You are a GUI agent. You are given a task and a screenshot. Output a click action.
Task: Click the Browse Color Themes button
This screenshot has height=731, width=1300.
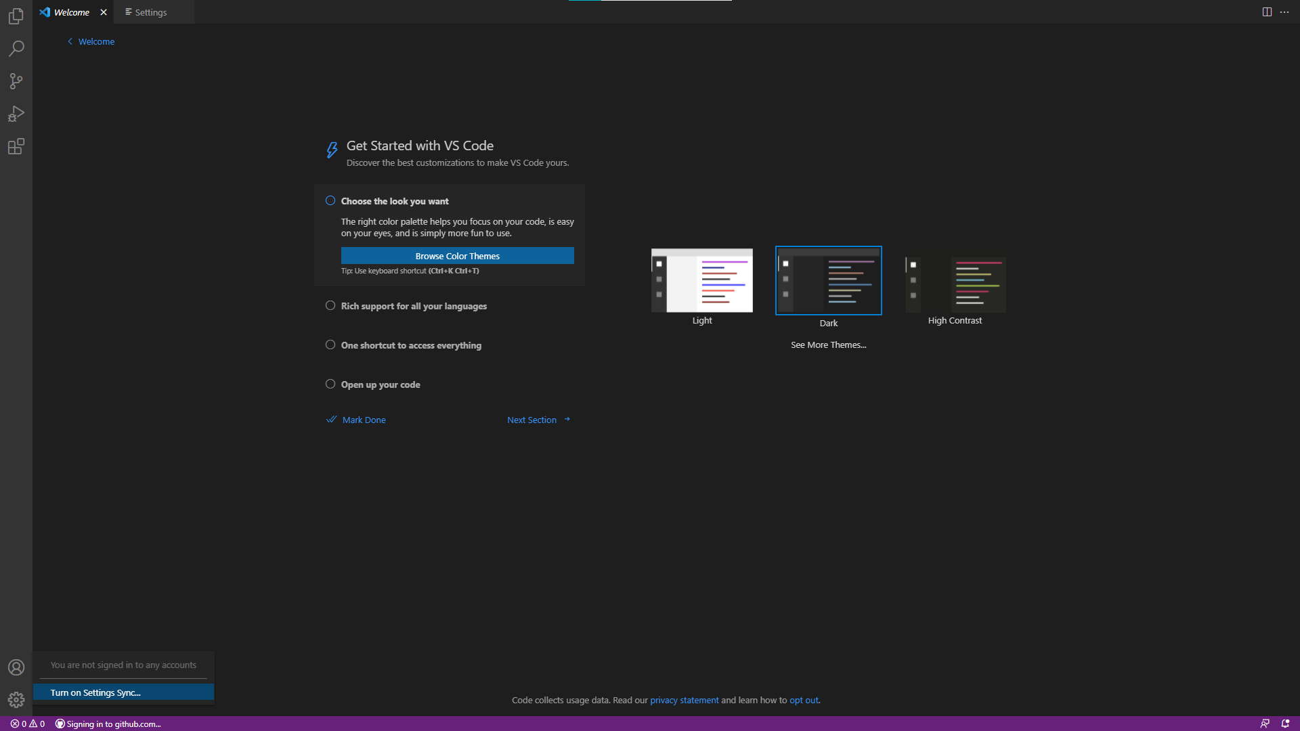[457, 256]
